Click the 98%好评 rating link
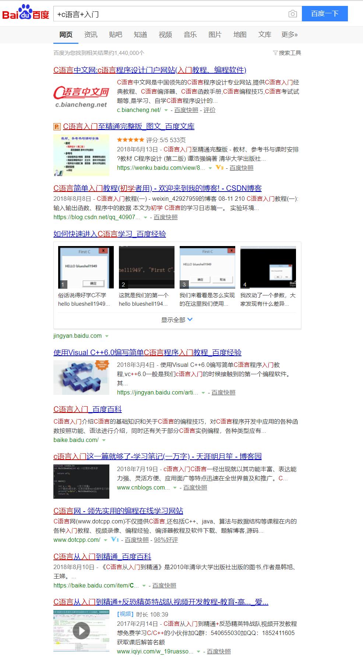 click(x=166, y=540)
